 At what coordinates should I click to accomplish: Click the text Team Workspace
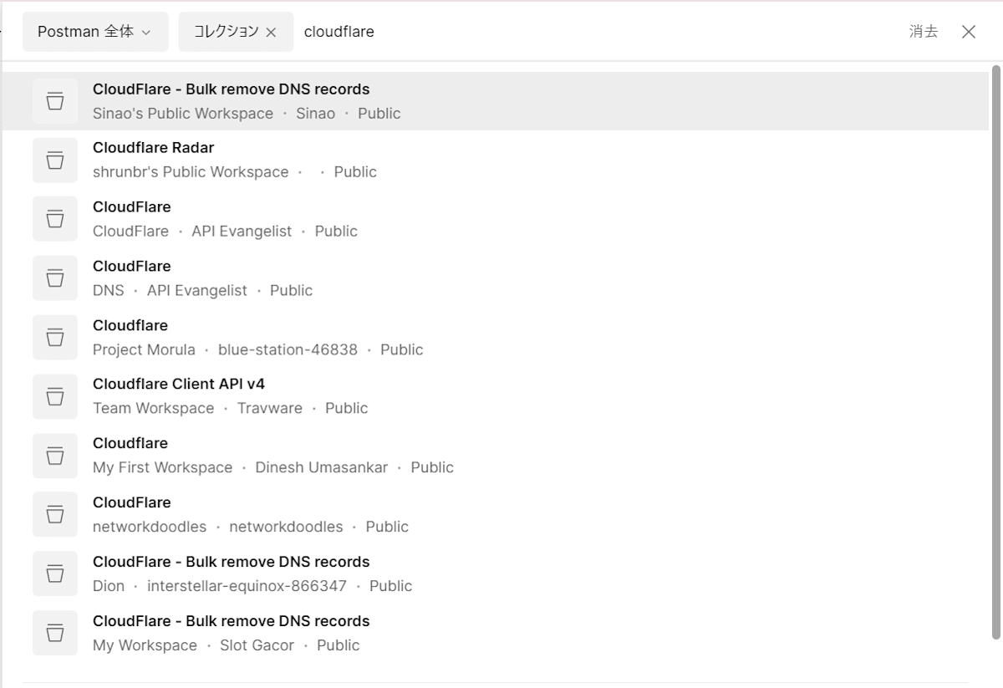[x=154, y=408]
